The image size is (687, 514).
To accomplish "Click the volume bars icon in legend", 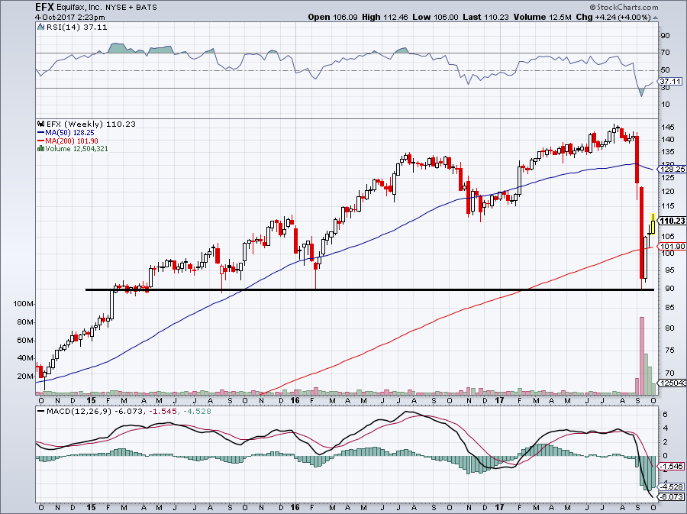I will (40, 148).
